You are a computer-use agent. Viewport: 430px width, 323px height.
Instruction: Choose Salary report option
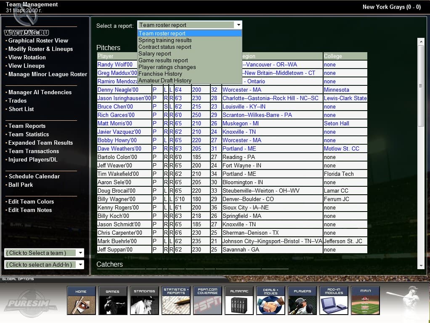(x=189, y=53)
